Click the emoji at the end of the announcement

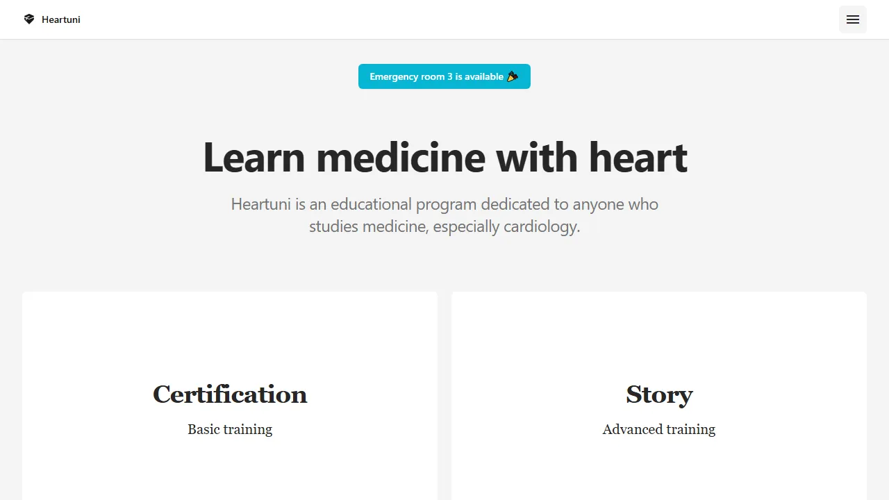click(513, 76)
